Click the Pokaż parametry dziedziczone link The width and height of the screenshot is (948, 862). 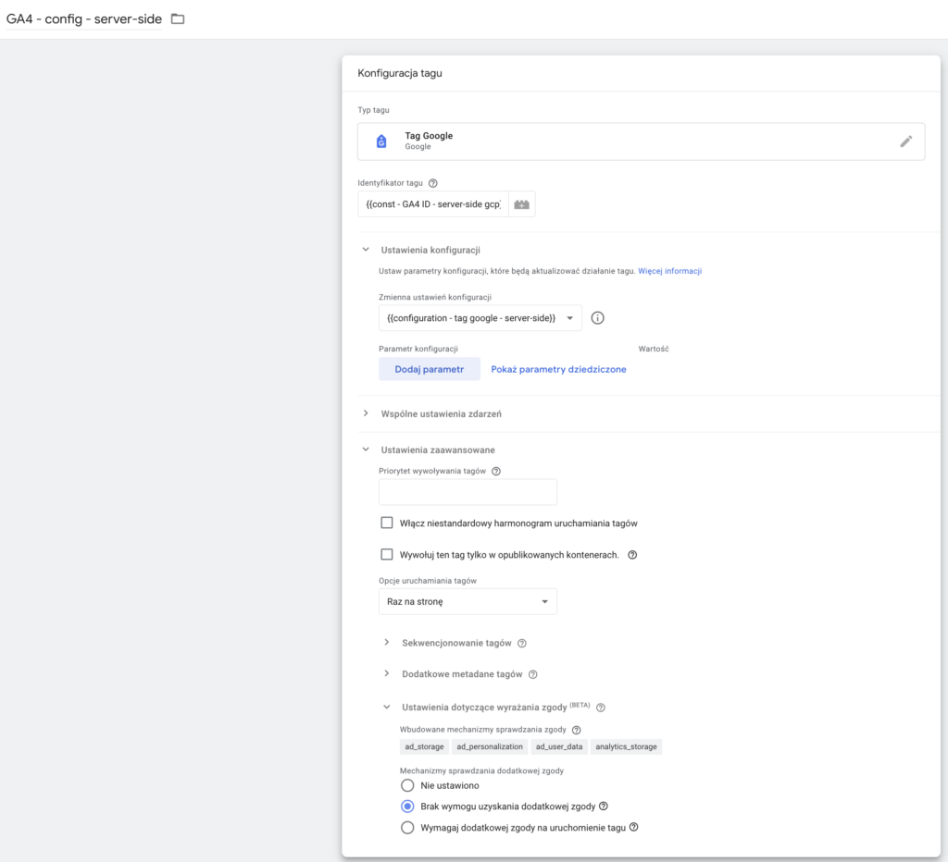pyautogui.click(x=558, y=369)
